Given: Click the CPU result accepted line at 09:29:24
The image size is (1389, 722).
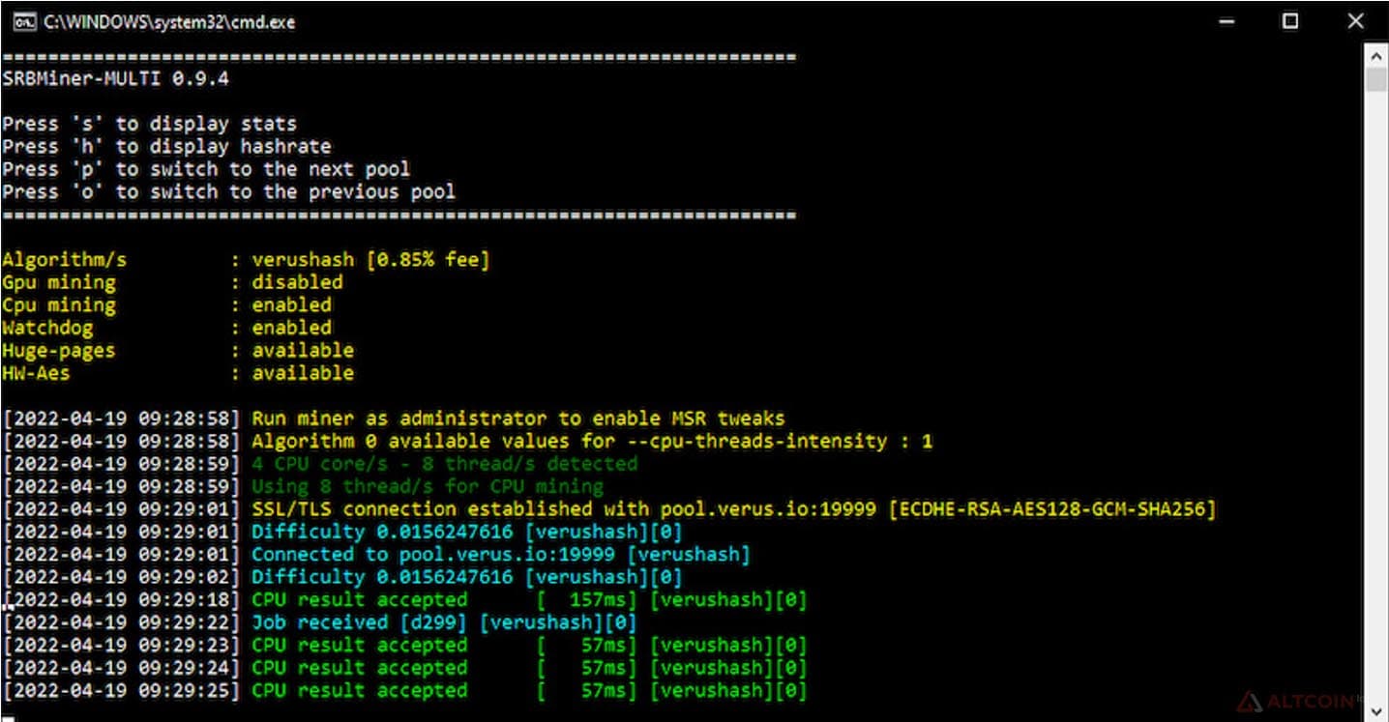Looking at the screenshot, I should tap(404, 668).
